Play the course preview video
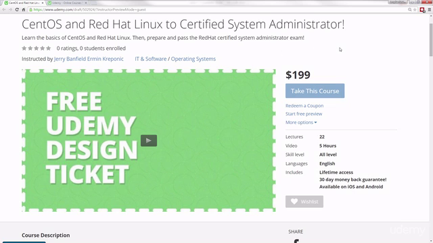The width and height of the screenshot is (433, 243). 149,140
